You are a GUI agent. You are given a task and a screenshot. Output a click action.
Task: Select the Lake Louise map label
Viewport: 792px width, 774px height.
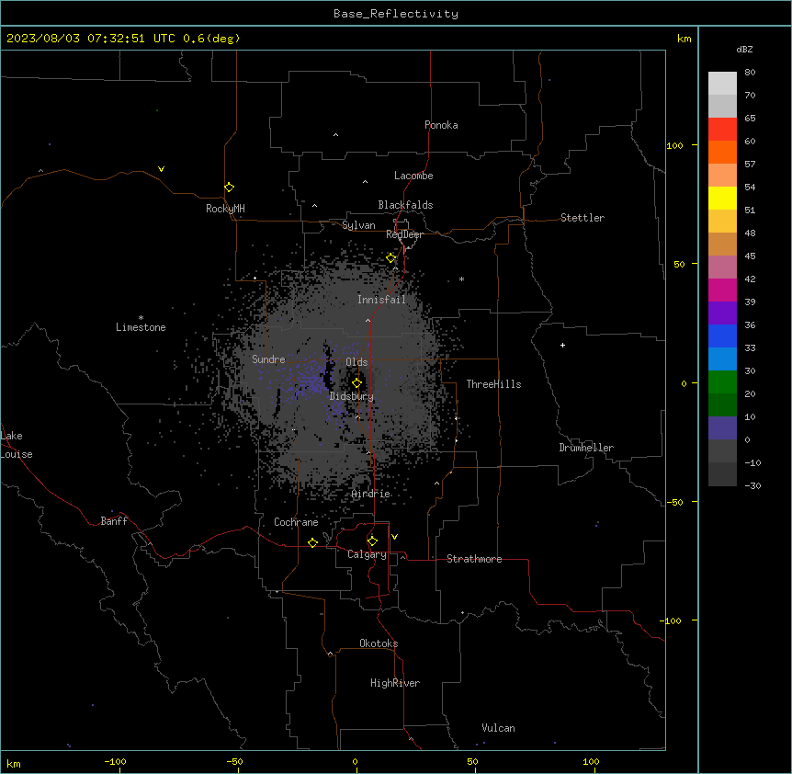(16, 445)
